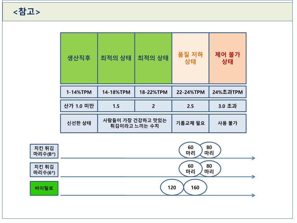Select the 사용 불가 cell
Screen dimensions: 297x223
click(227, 123)
